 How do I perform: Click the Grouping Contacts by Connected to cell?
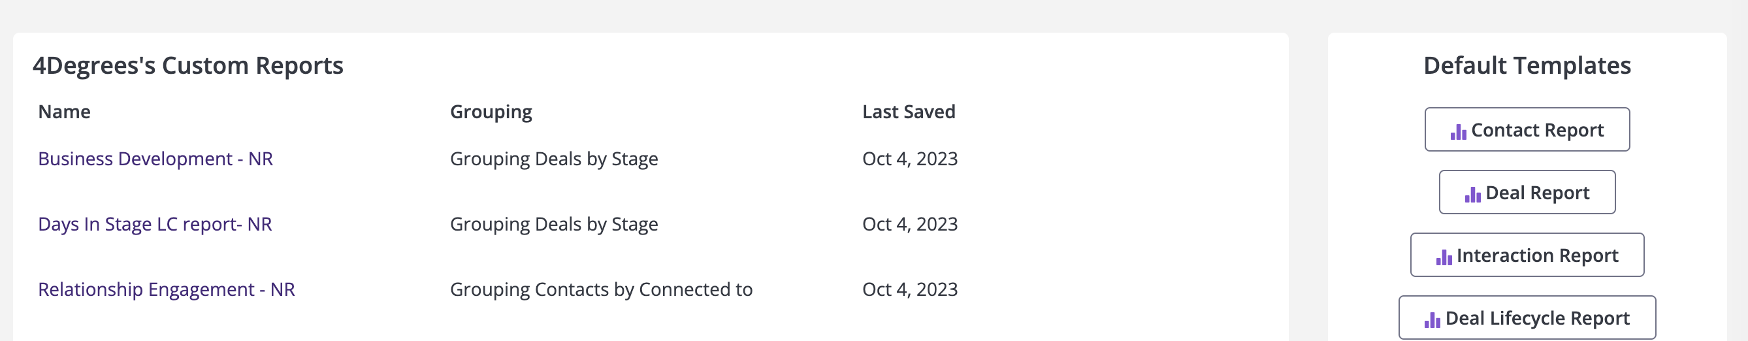601,289
